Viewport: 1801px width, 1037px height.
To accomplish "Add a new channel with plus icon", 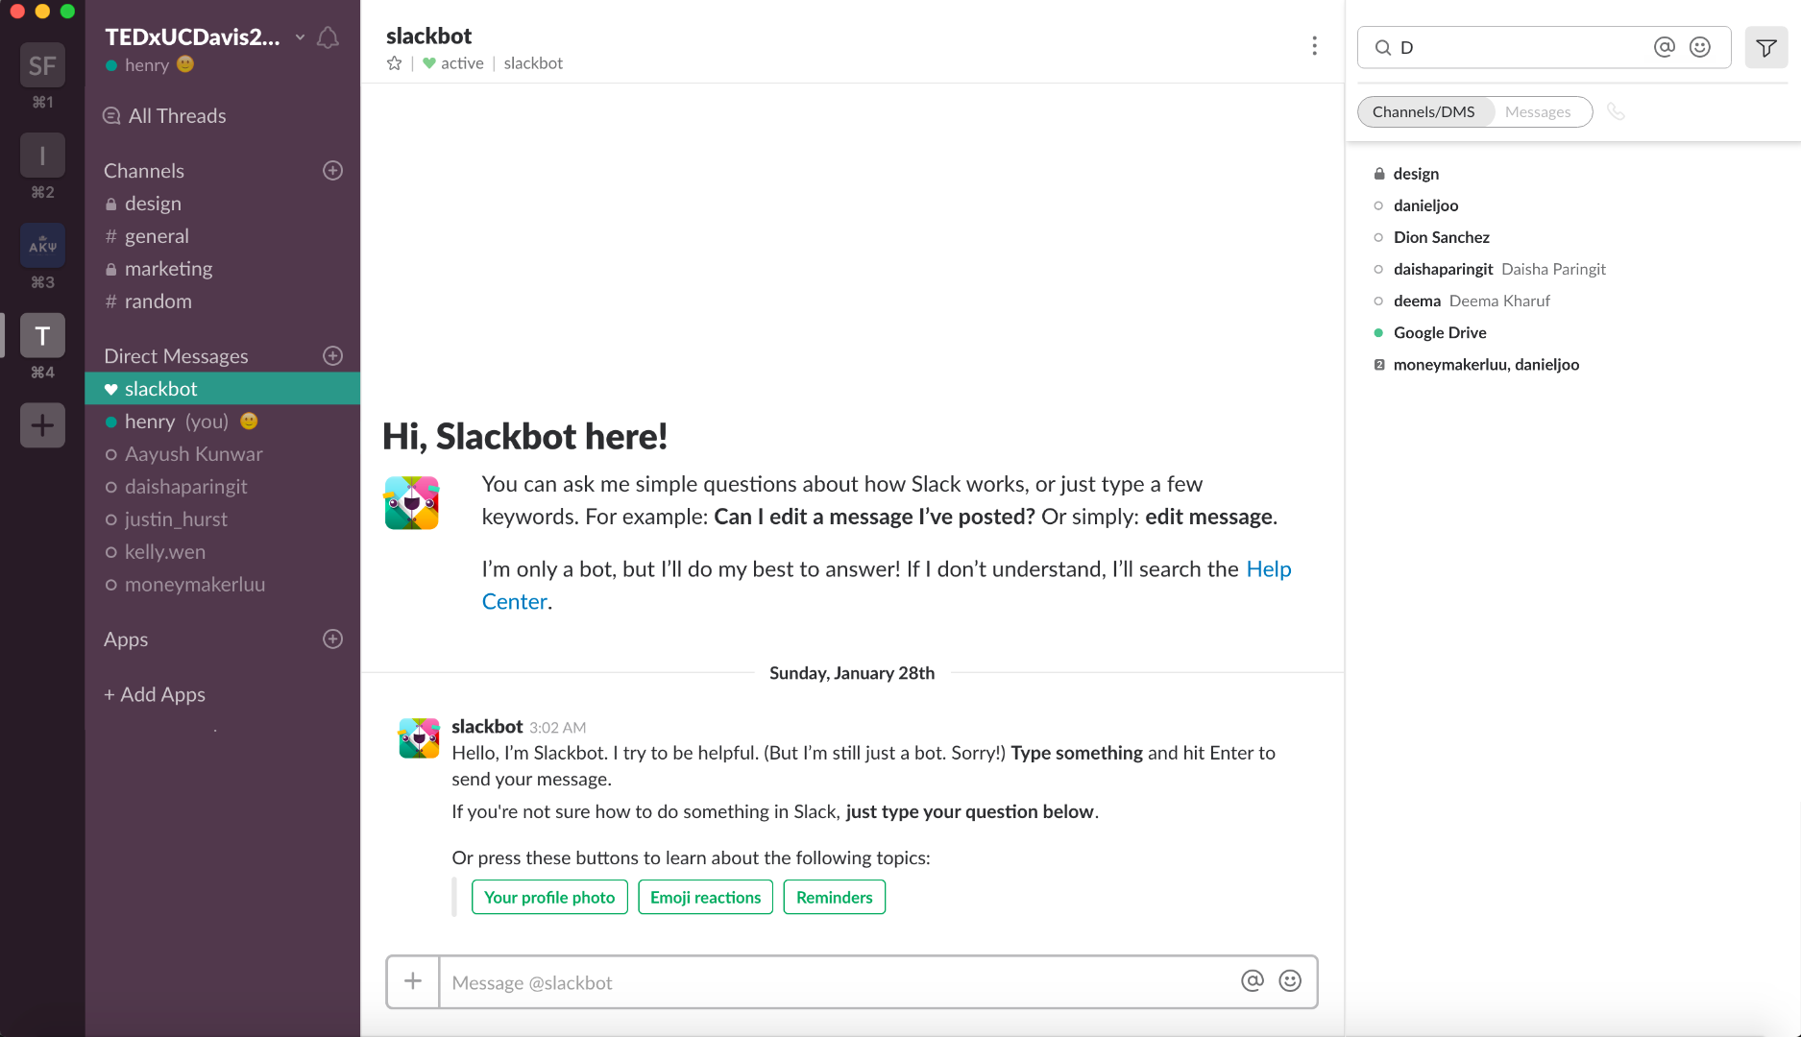I will pyautogui.click(x=332, y=170).
